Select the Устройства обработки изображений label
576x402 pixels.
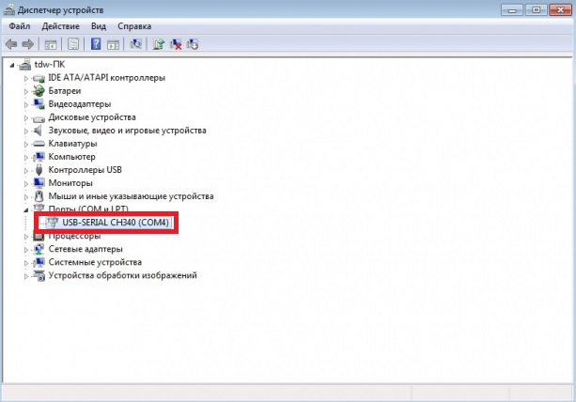click(122, 275)
